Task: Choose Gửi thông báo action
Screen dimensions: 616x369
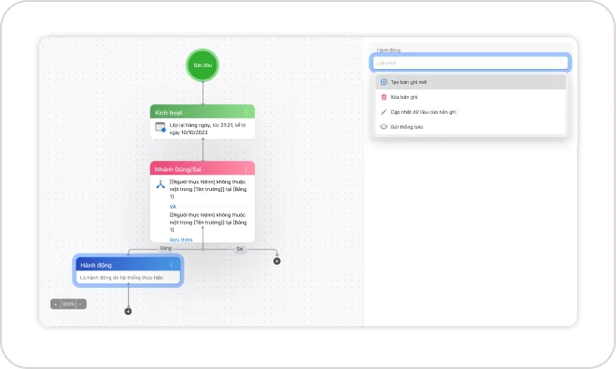Action: (x=470, y=127)
